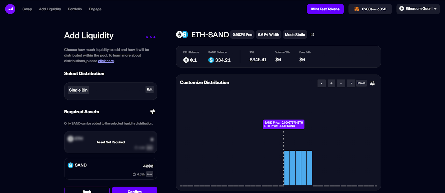This screenshot has width=445, height=193.
Task: Click the Mint Test Tokens button
Action: click(x=325, y=9)
